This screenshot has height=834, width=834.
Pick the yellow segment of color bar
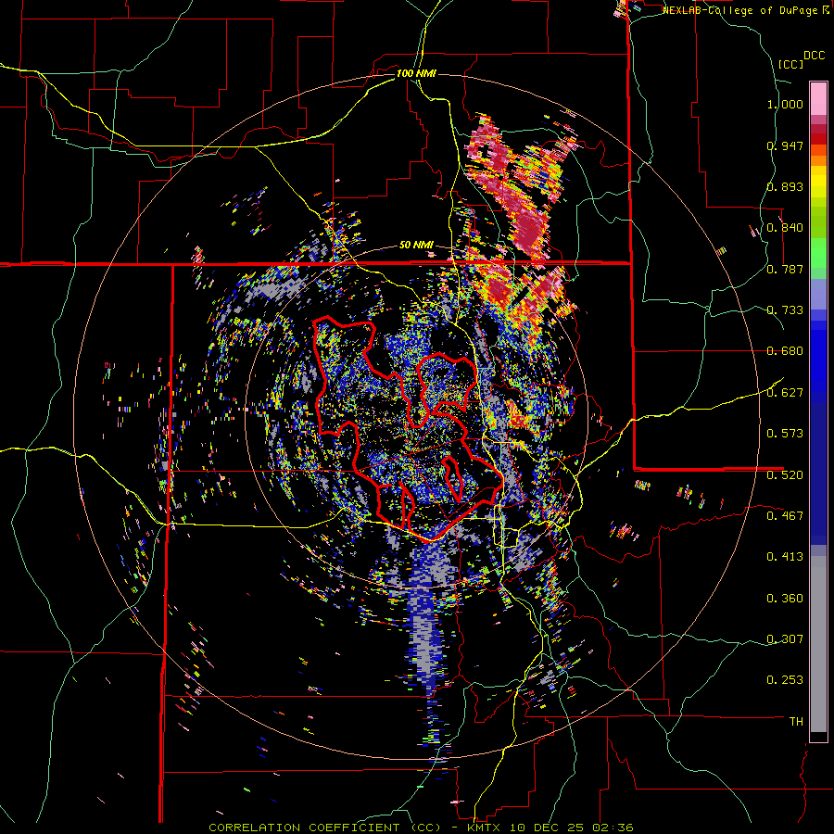818,182
